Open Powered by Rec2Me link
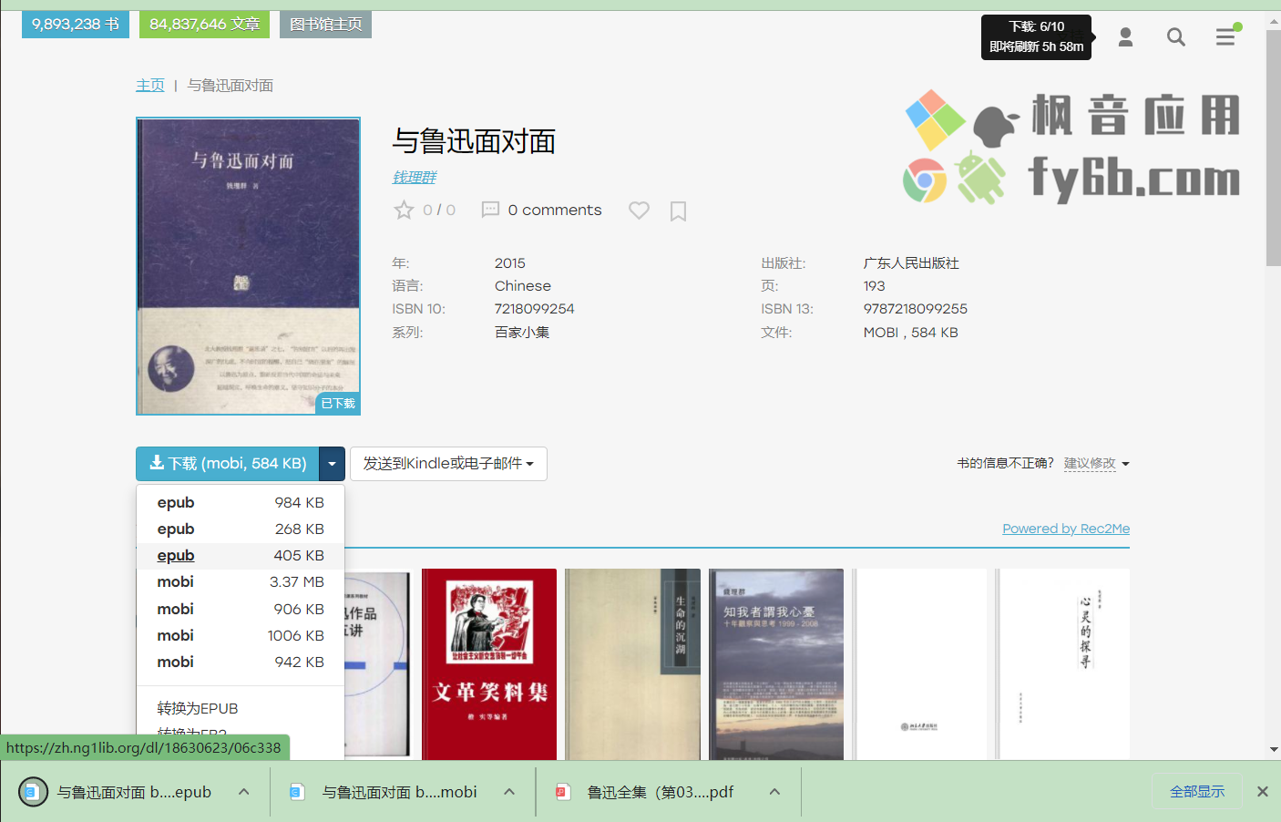The image size is (1281, 822). pos(1066,529)
